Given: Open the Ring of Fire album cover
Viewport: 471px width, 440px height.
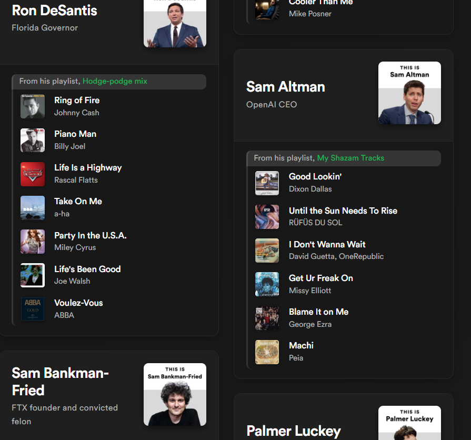Looking at the screenshot, I should [x=33, y=106].
